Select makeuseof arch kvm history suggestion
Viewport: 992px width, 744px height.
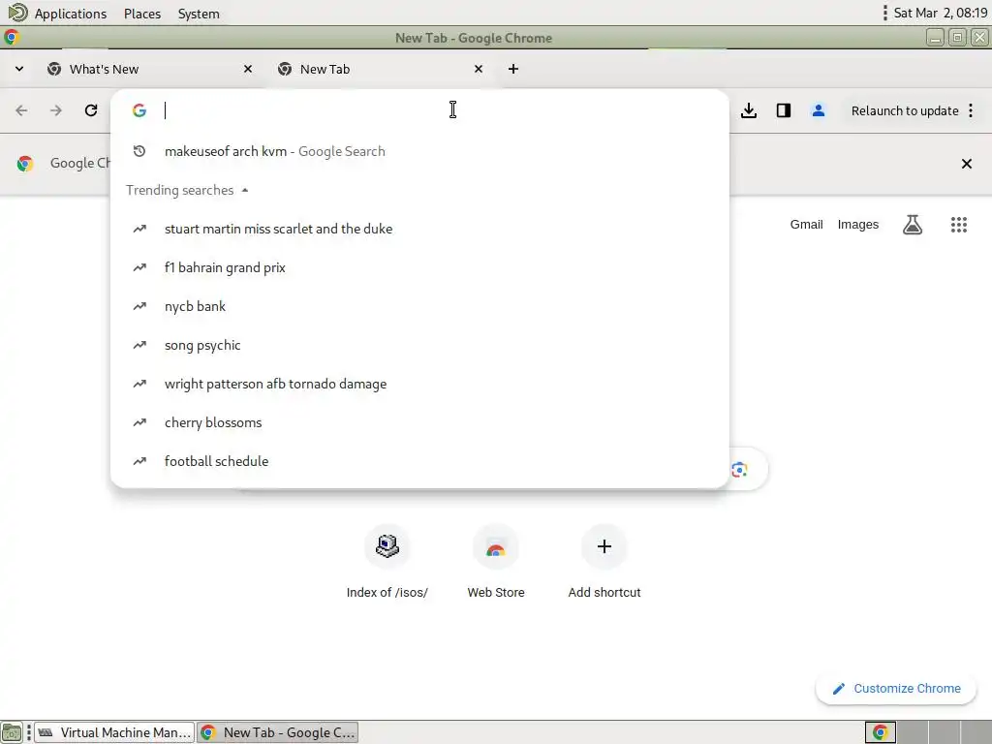pyautogui.click(x=419, y=151)
